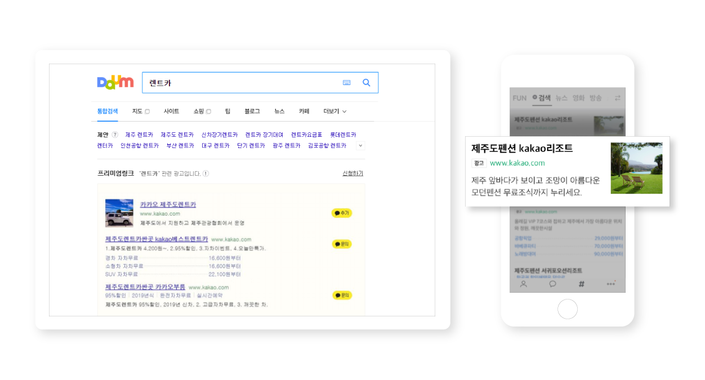Tap the FUN tab on phone
The width and height of the screenshot is (705, 380).
coord(520,98)
